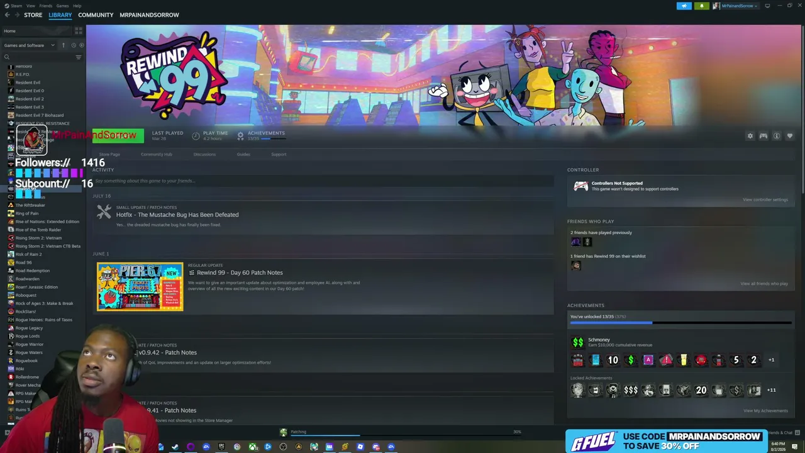Open the green notifications bell
The image size is (805, 453).
702,6
